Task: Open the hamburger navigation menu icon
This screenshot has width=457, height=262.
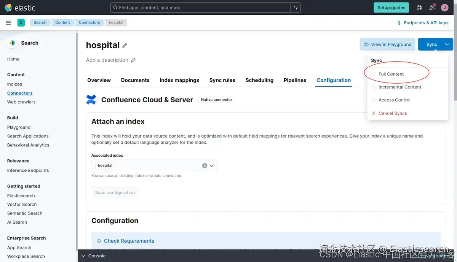Action: [8, 23]
